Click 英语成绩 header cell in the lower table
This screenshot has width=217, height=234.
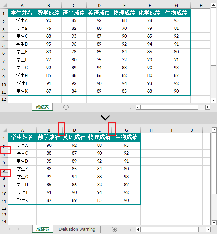point(74,137)
